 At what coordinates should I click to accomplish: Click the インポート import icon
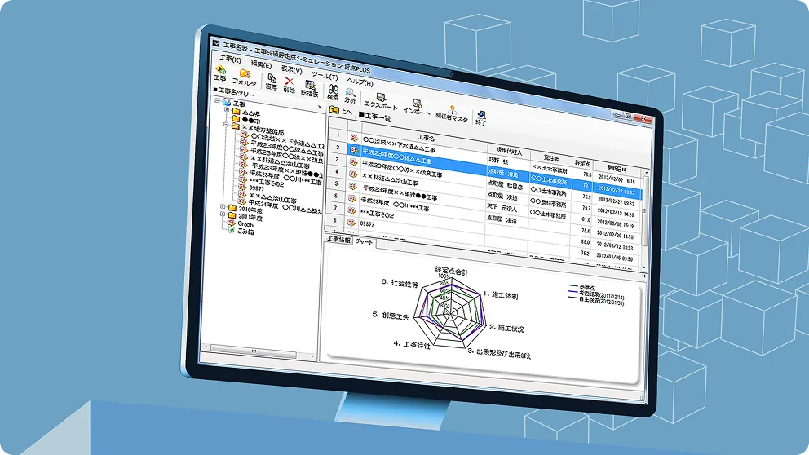(416, 106)
